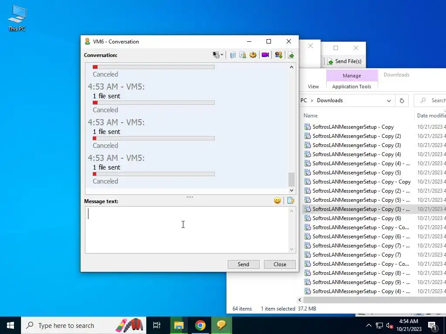
Task: Click Explorer horizontal scrollbar left arrow
Action: coord(300,300)
